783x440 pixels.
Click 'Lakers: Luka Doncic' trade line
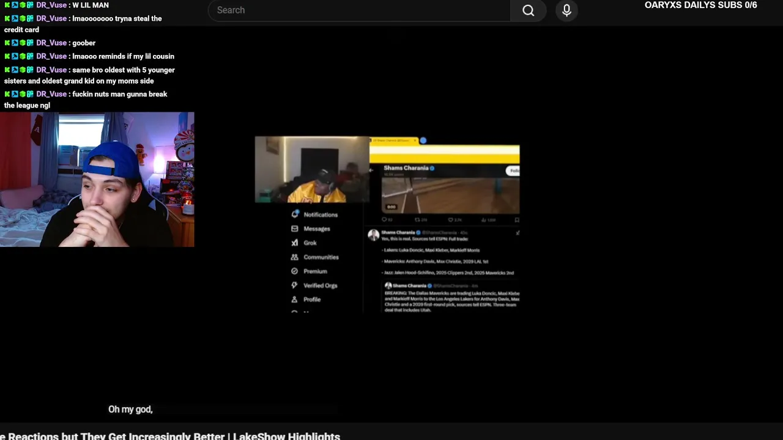431,250
